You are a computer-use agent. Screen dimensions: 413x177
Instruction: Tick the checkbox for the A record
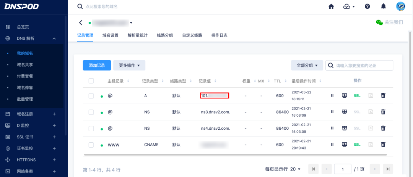pos(91,96)
